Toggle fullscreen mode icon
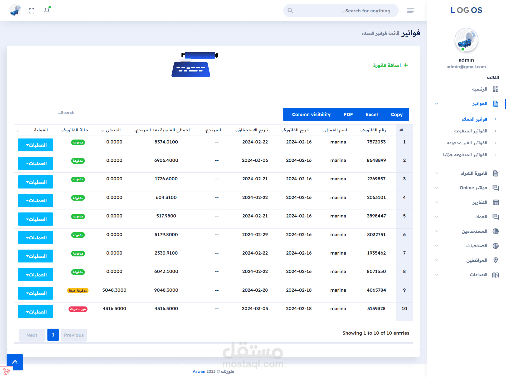The height and width of the screenshot is (377, 506). 32,11
